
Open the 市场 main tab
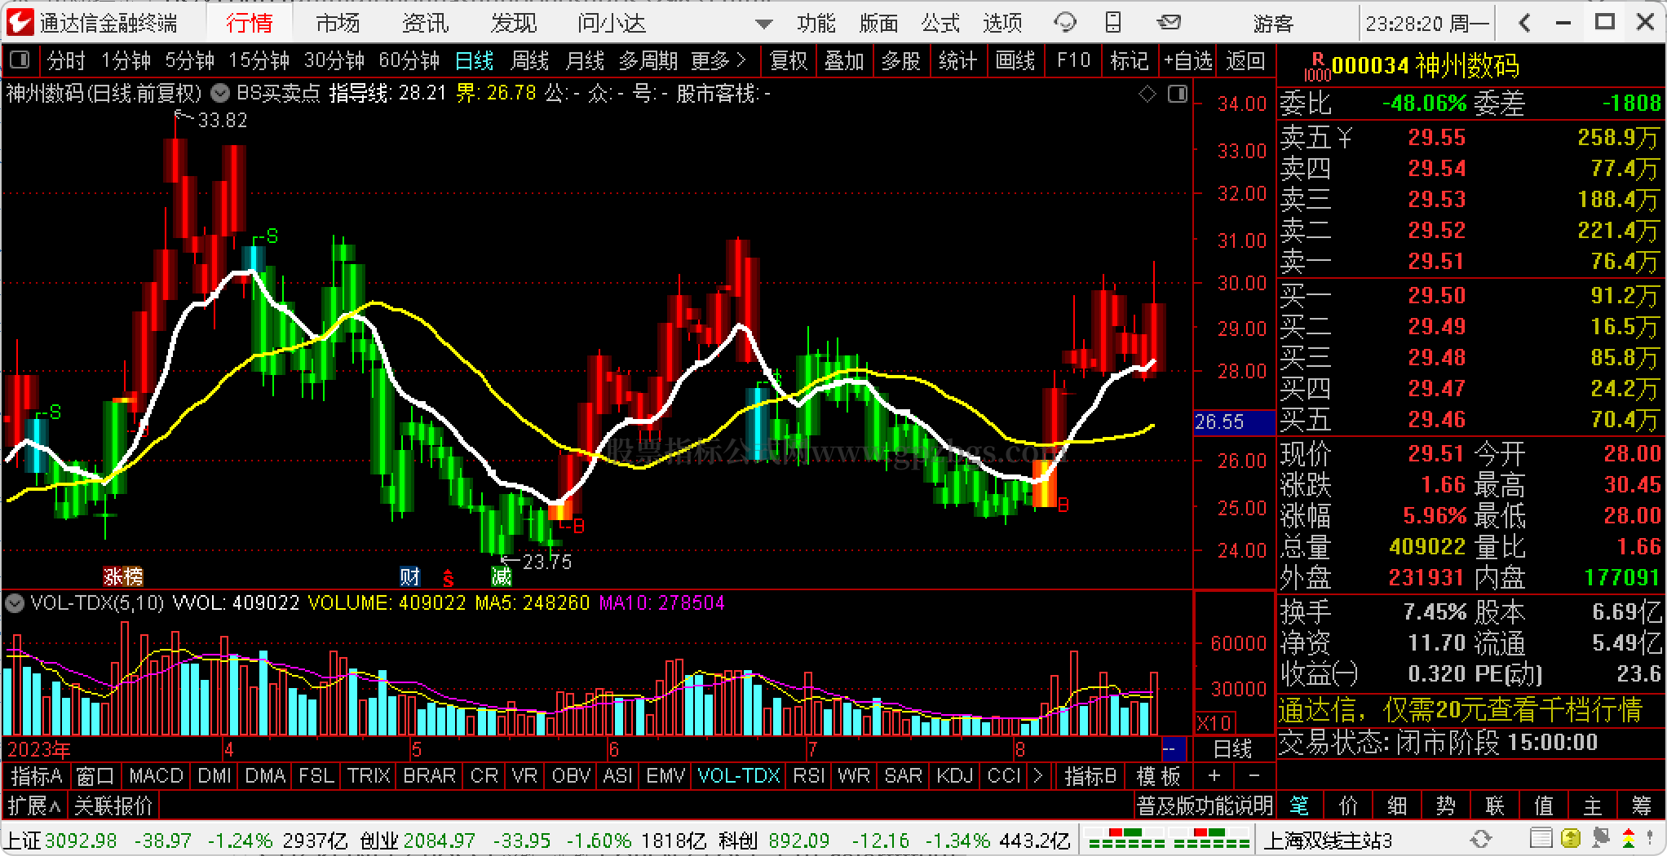point(338,23)
